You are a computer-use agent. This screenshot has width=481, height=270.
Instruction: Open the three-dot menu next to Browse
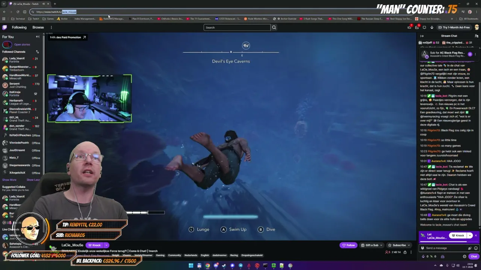click(x=51, y=27)
